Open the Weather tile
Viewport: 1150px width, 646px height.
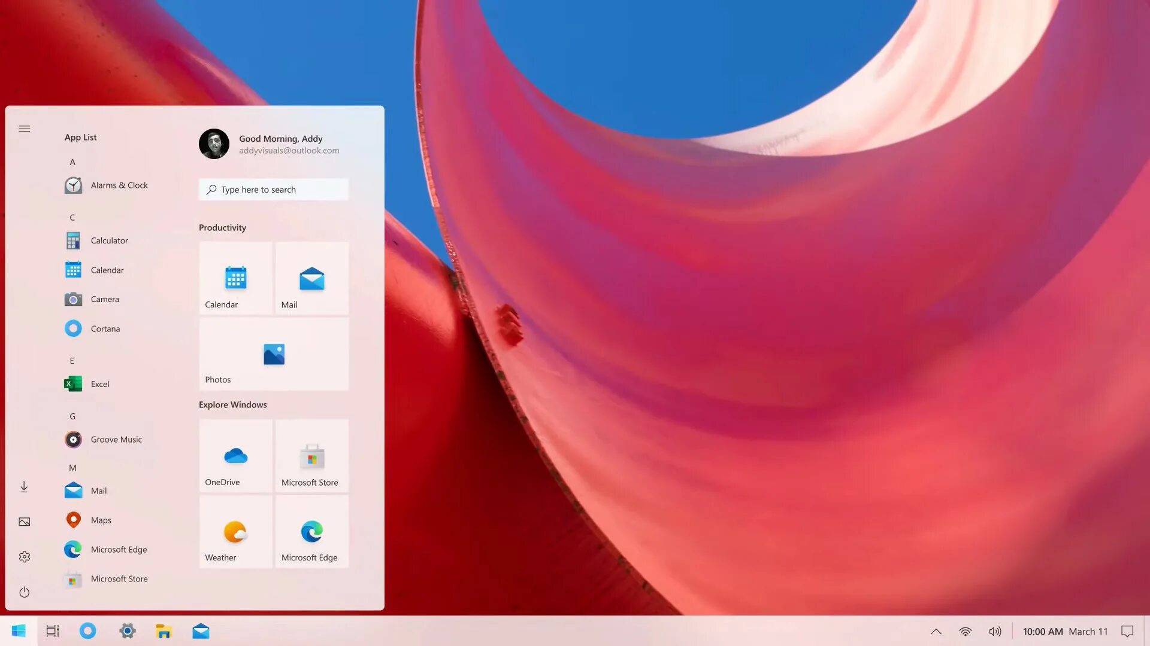click(x=235, y=531)
